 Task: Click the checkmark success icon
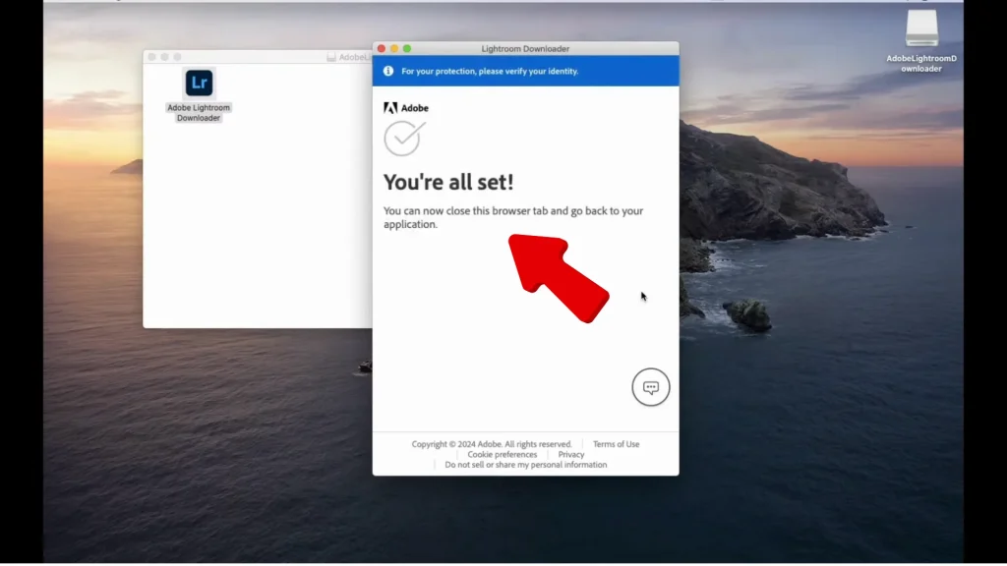tap(404, 138)
